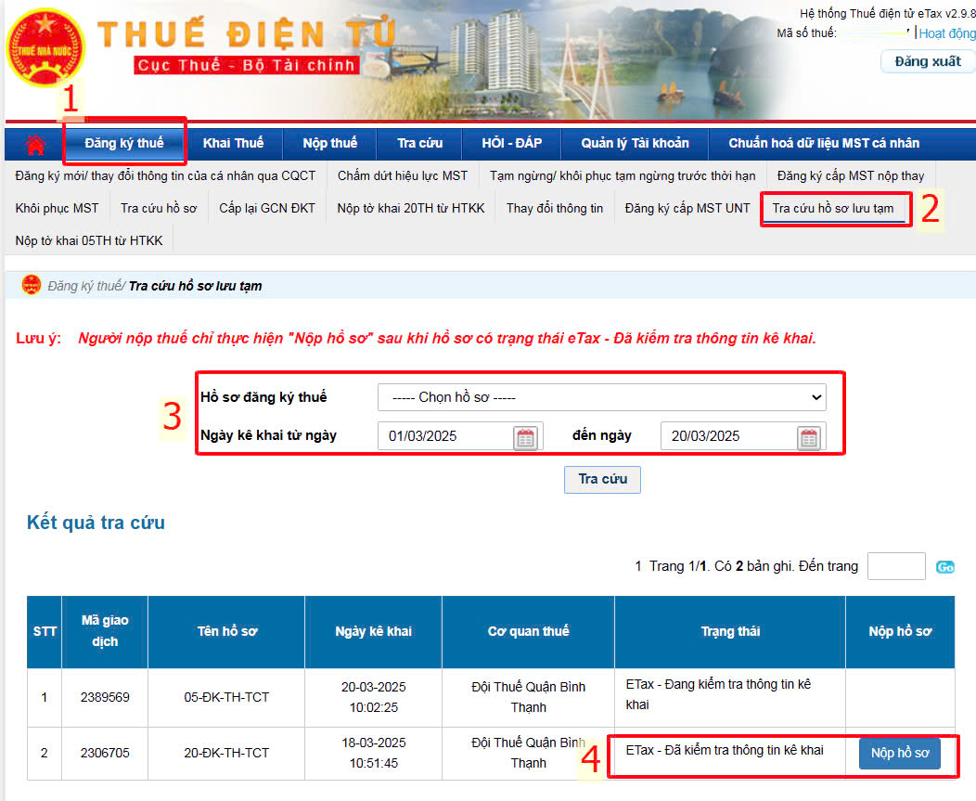Click 'Nộp hồ sơ' button for 20-ĐK-TH-TCT

point(899,753)
